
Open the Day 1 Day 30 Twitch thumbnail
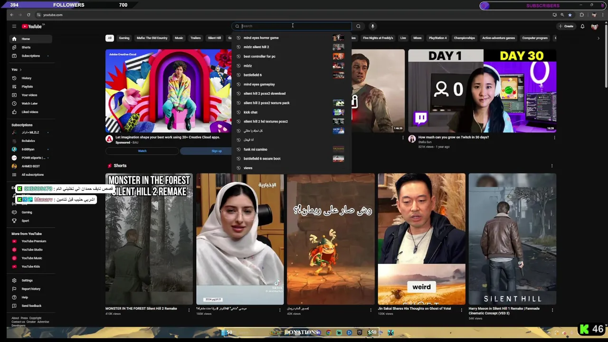tap(482, 91)
